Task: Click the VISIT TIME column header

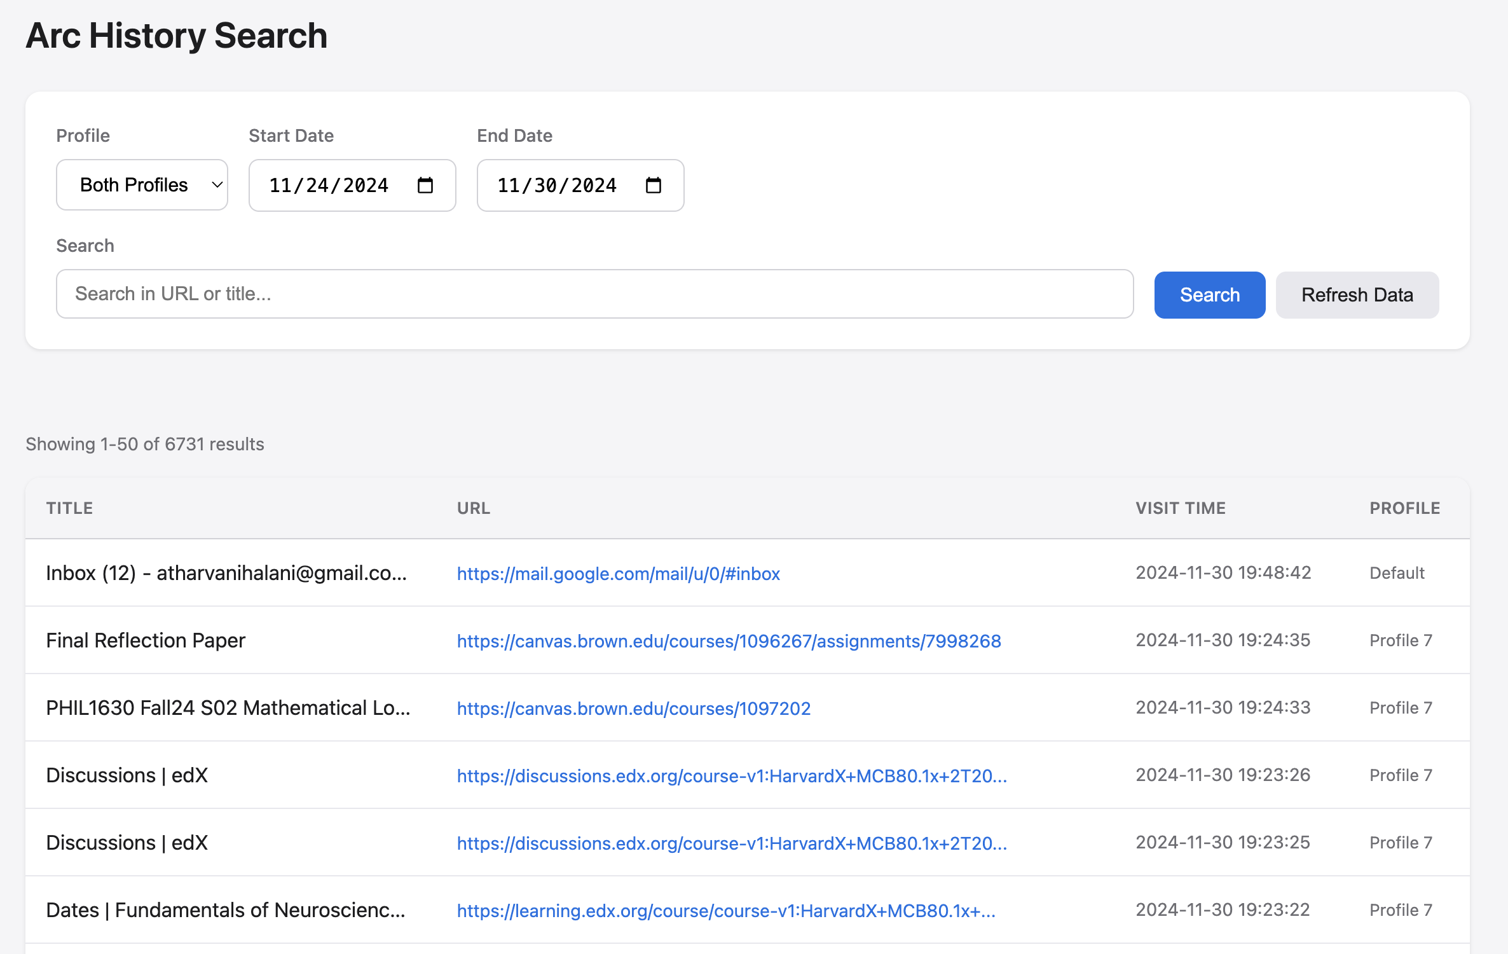Action: tap(1181, 508)
